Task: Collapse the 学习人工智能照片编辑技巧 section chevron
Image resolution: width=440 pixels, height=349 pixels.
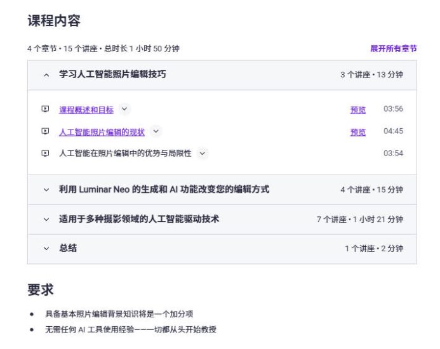Action: 46,75
